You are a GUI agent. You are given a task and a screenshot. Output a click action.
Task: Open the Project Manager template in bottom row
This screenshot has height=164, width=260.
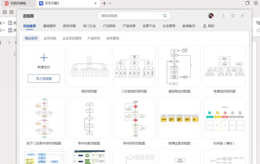[x=179, y=156]
